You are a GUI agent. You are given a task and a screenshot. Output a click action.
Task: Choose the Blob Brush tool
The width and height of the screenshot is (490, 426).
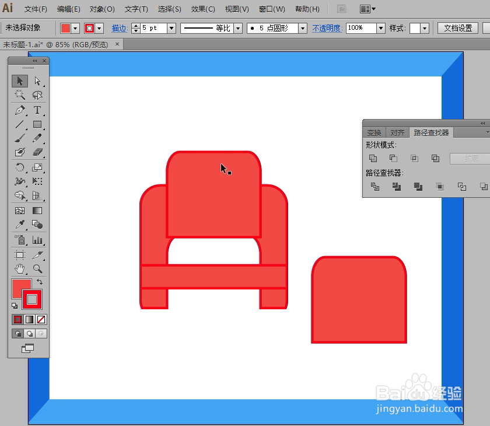click(x=20, y=152)
